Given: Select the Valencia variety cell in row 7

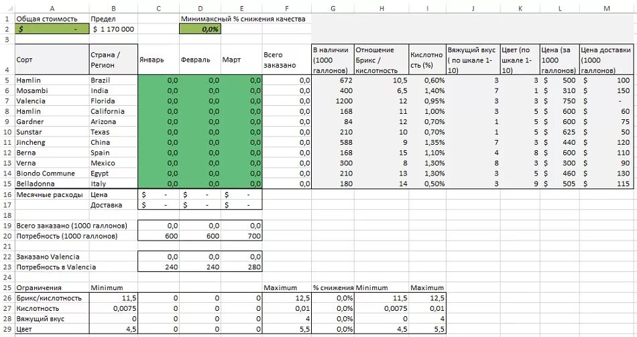Looking at the screenshot, I should pyautogui.click(x=52, y=100).
